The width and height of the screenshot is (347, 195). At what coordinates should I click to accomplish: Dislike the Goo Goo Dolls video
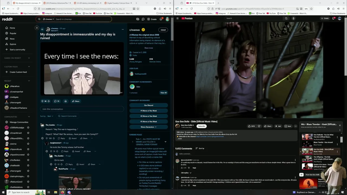(259, 126)
